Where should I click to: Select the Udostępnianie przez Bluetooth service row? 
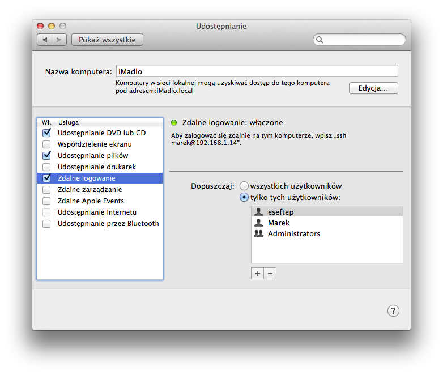click(100, 223)
